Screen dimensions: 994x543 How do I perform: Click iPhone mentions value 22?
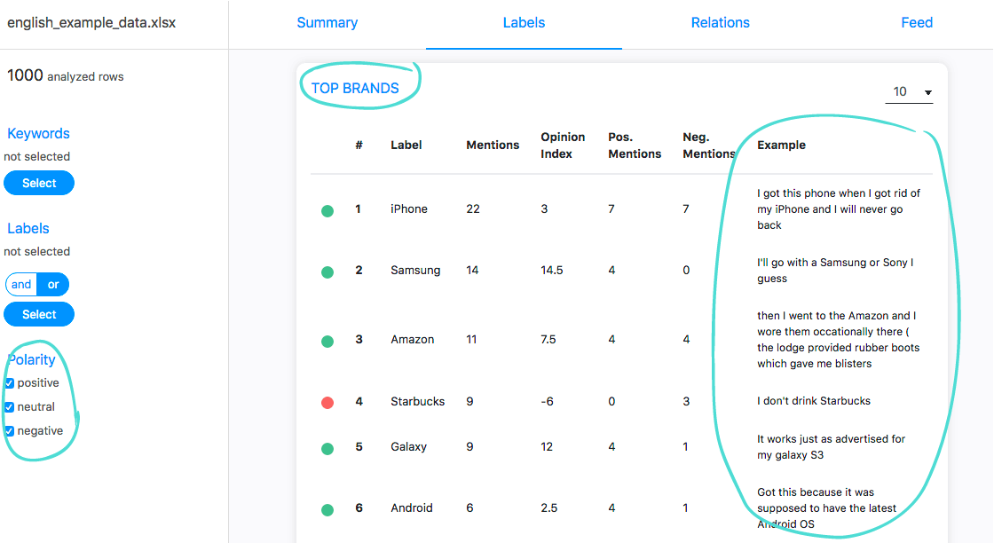pyautogui.click(x=473, y=209)
